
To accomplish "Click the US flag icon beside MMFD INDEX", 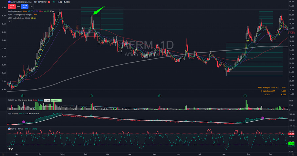I will [9, 129].
